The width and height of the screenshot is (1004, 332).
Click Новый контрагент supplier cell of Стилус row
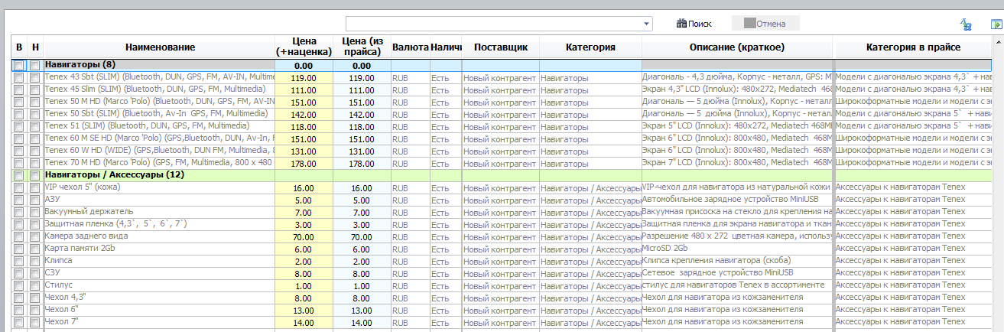501,286
